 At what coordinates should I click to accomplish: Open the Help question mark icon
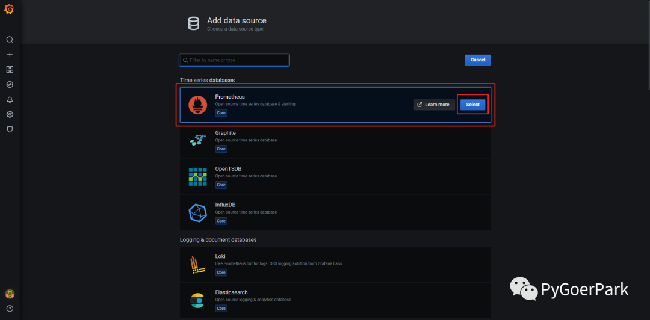tap(10, 309)
